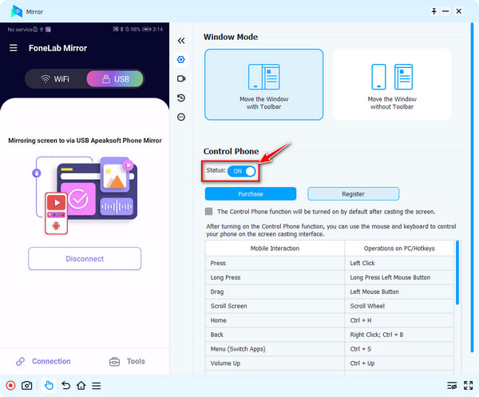This screenshot has width=479, height=397.
Task: Open the Connection tab
Action: [43, 361]
